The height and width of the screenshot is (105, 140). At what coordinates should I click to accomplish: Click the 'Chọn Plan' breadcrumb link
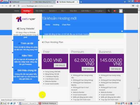tap(66, 25)
